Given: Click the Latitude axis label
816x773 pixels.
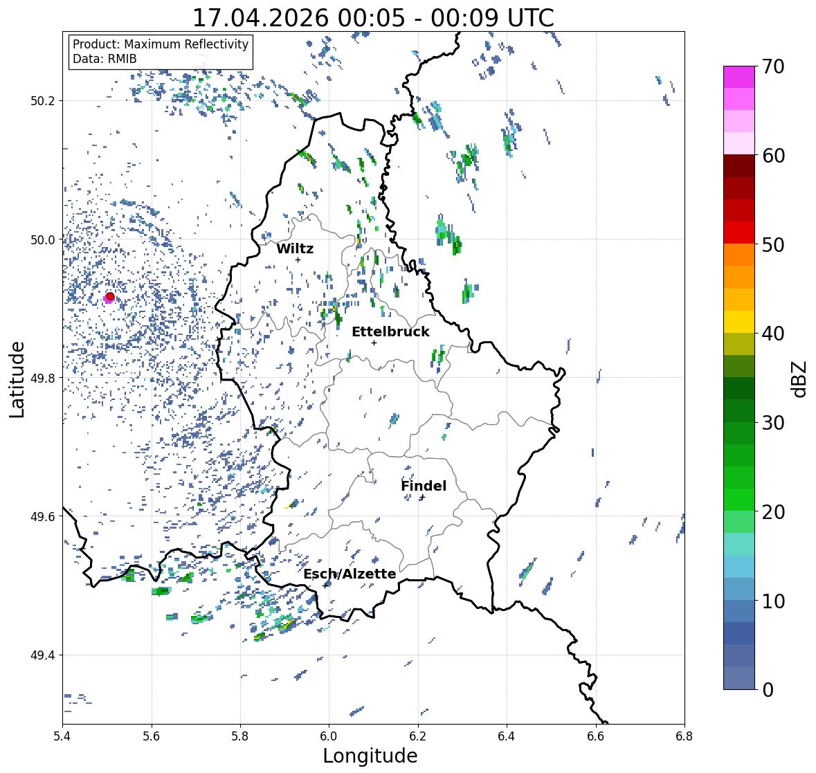Looking at the screenshot, I should click(17, 380).
